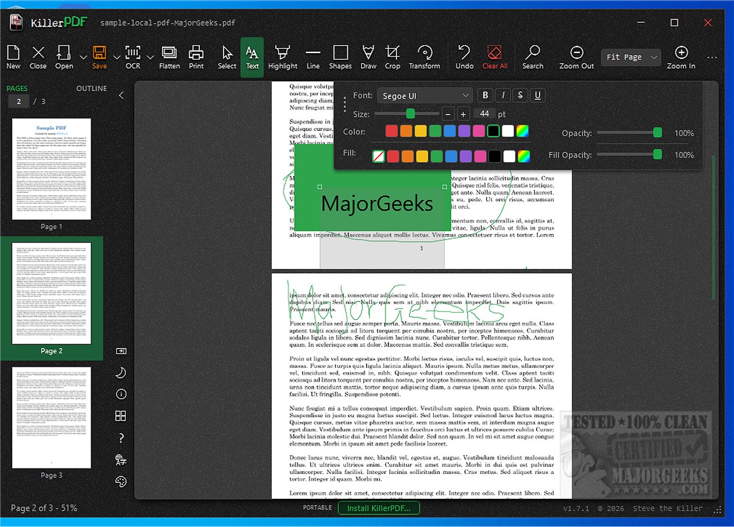Open the Page 3 thumbnail
The height and width of the screenshot is (527, 734).
tap(52, 417)
